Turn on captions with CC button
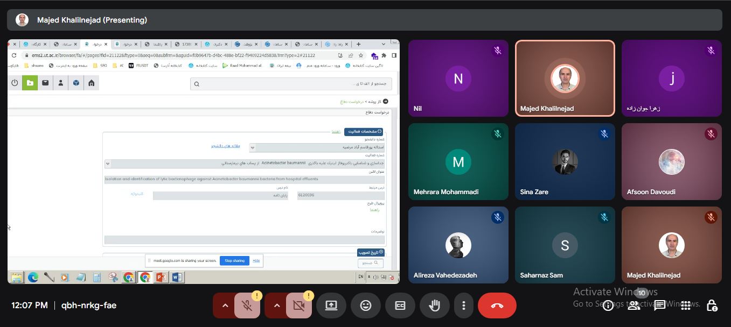Screen dimensions: 731x327 [400, 305]
